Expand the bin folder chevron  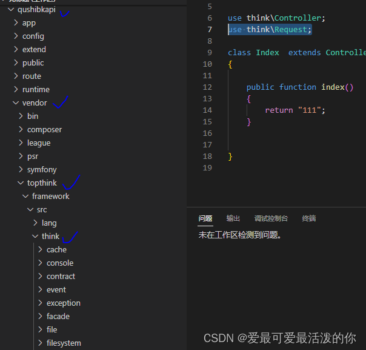click(x=21, y=116)
